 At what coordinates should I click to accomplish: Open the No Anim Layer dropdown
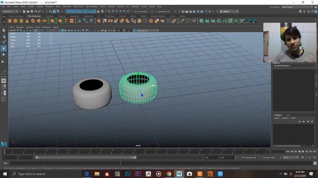(270, 157)
